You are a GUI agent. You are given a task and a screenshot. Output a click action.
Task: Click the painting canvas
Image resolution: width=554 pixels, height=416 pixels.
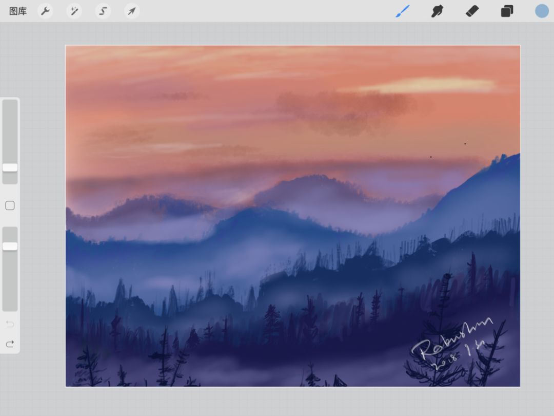292,216
